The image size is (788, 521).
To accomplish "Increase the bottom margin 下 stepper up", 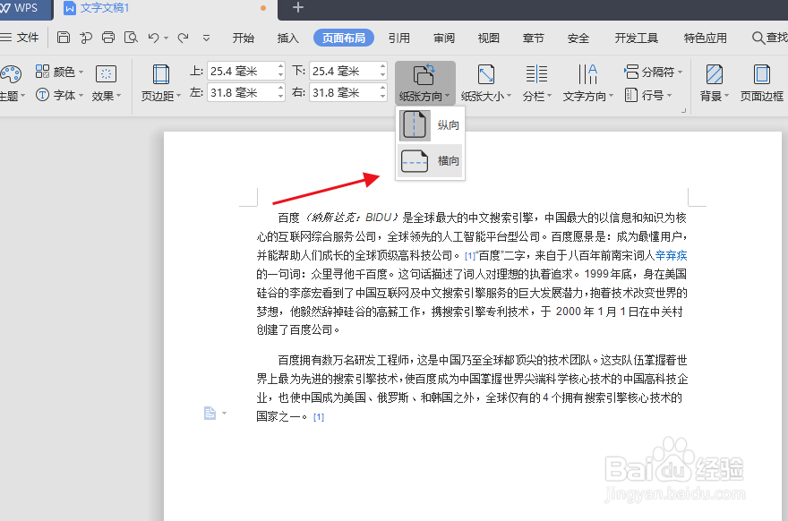I will click(383, 67).
